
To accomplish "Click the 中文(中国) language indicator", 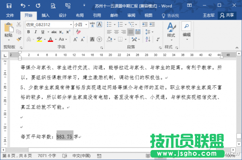I will click(81, 156).
